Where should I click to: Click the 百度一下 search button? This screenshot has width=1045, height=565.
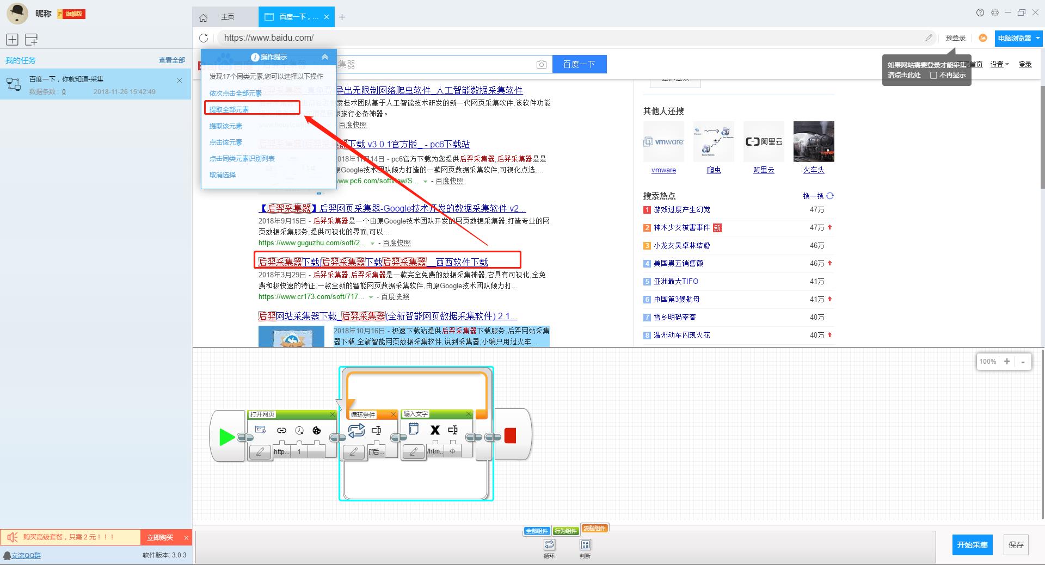tap(579, 64)
